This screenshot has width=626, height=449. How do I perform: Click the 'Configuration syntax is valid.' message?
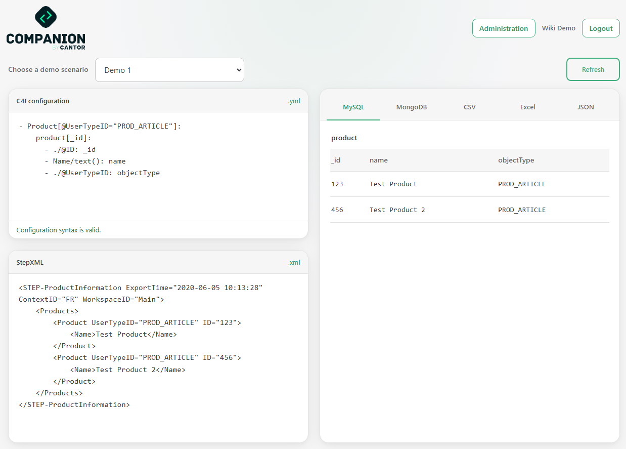pos(59,230)
